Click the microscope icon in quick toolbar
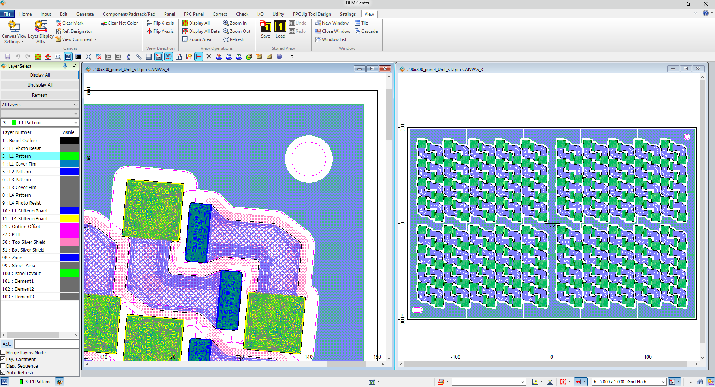Viewport: 715px width, 387px height. point(128,57)
